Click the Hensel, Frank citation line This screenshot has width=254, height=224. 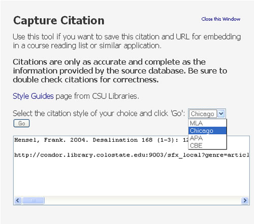pyautogui.click(x=101, y=140)
